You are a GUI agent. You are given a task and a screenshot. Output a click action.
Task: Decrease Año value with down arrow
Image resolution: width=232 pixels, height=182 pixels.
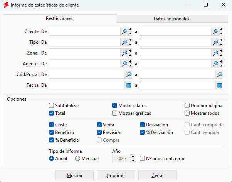point(133,160)
